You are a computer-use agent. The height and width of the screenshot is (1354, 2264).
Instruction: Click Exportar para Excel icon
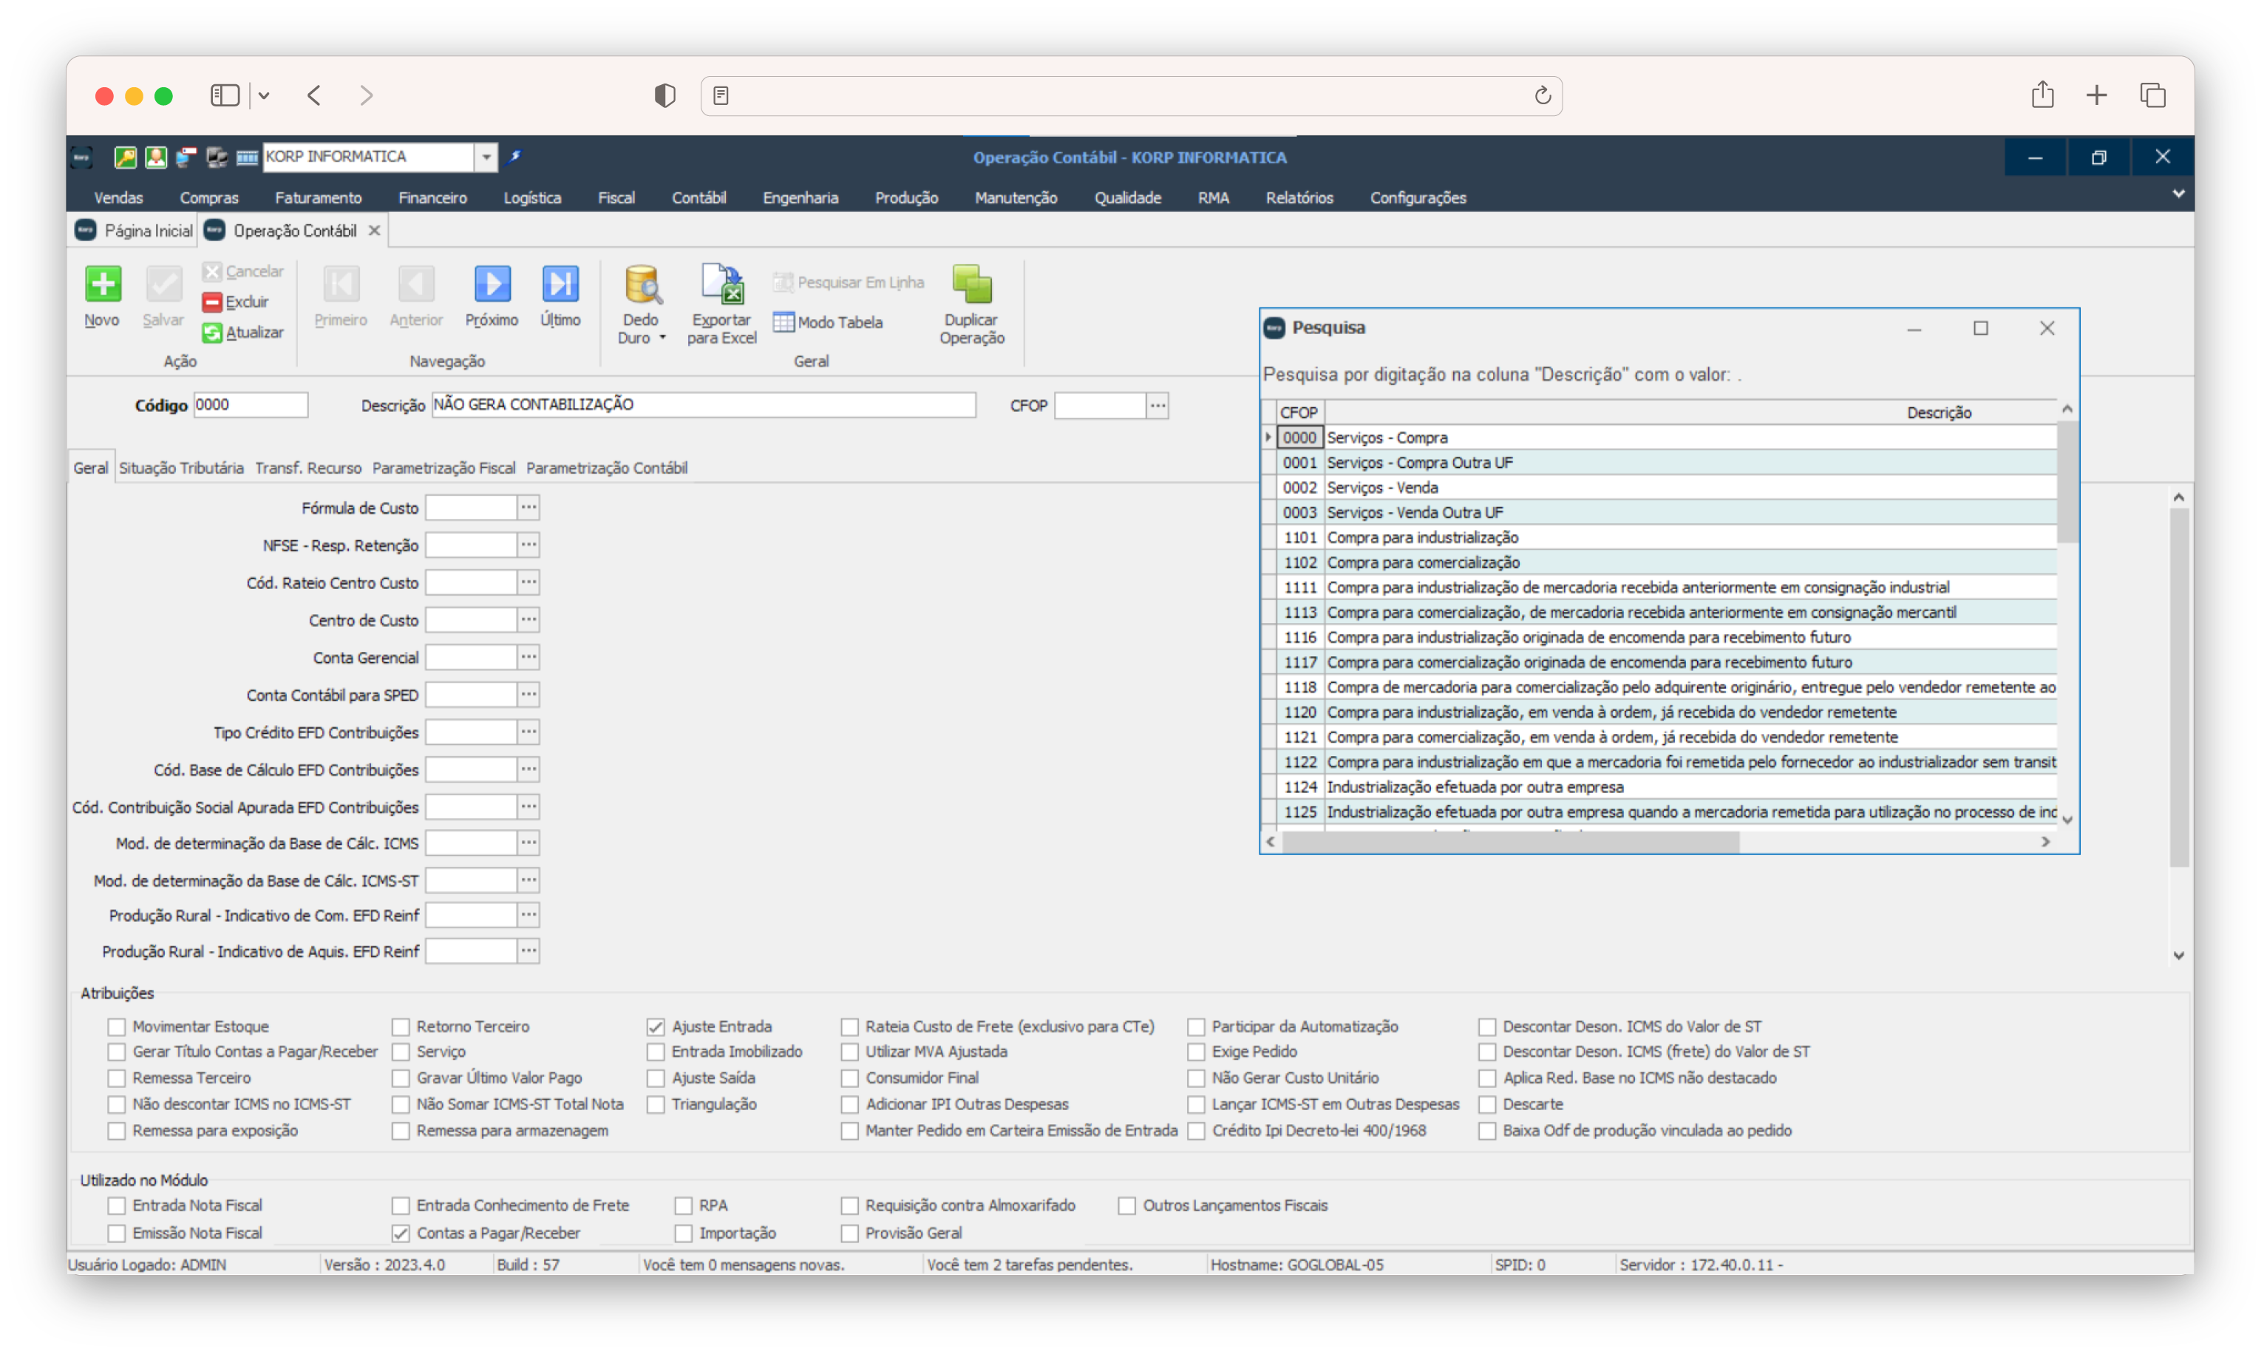721,285
